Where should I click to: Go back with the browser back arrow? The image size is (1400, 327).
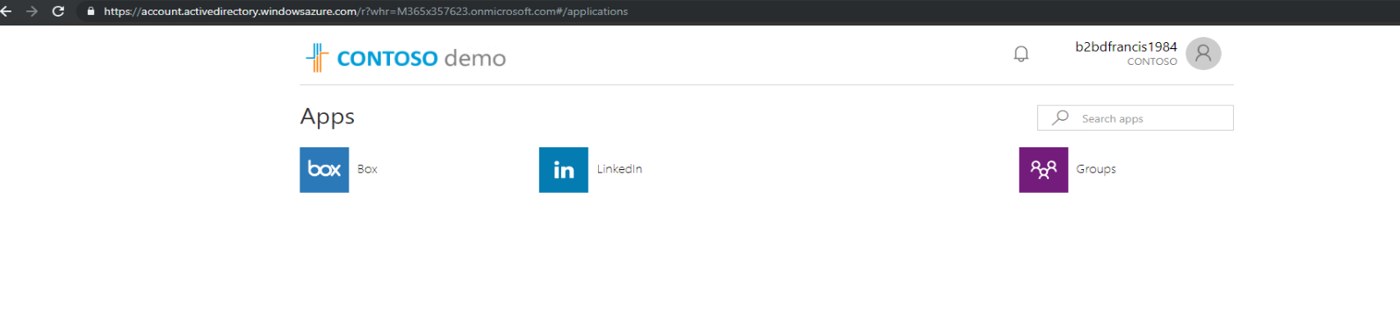coord(6,11)
